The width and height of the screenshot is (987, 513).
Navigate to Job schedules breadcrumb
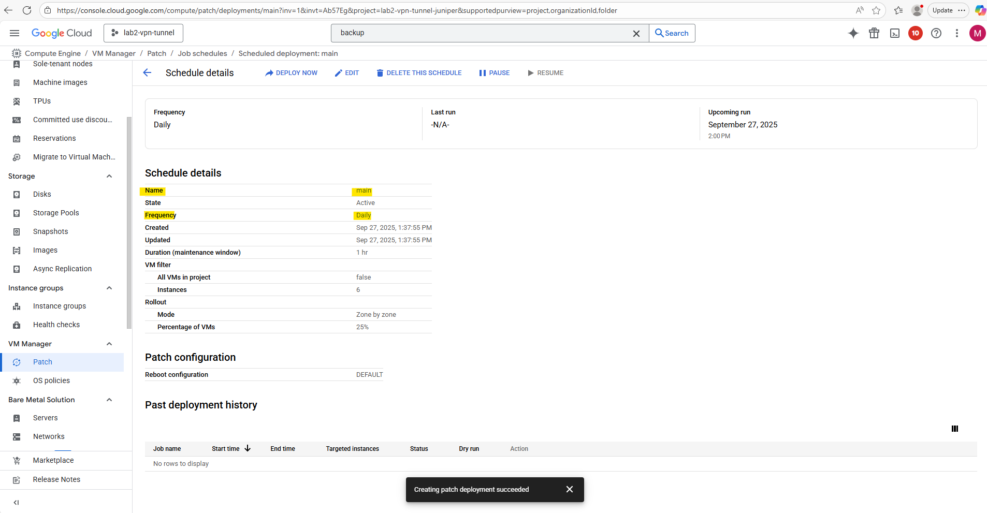202,53
